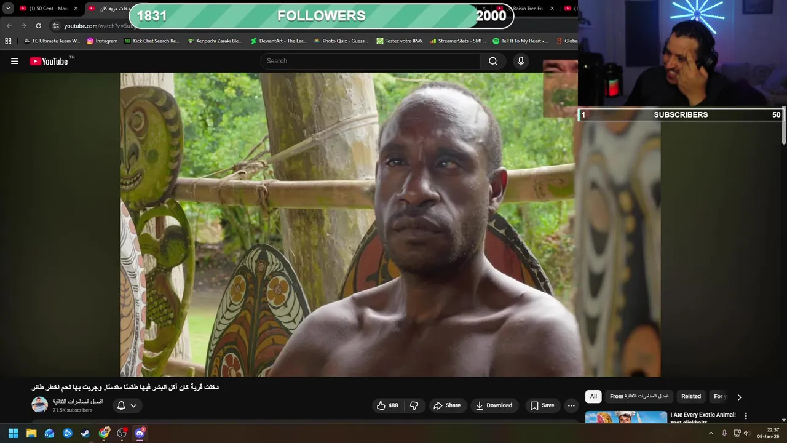The width and height of the screenshot is (787, 443).
Task: Open File Explorer from the taskbar
Action: (x=31, y=433)
